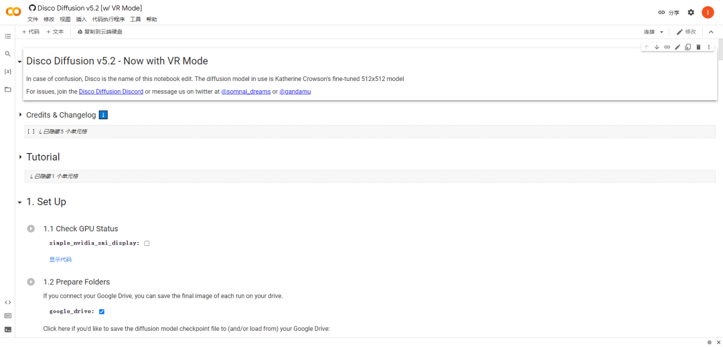The image size is (723, 347).
Task: Expand the 5 hidden cells row
Action: click(x=370, y=131)
